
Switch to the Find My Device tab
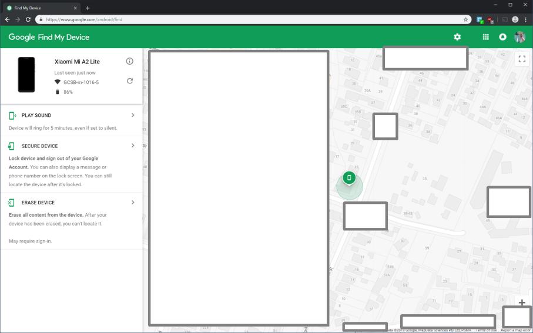point(42,8)
